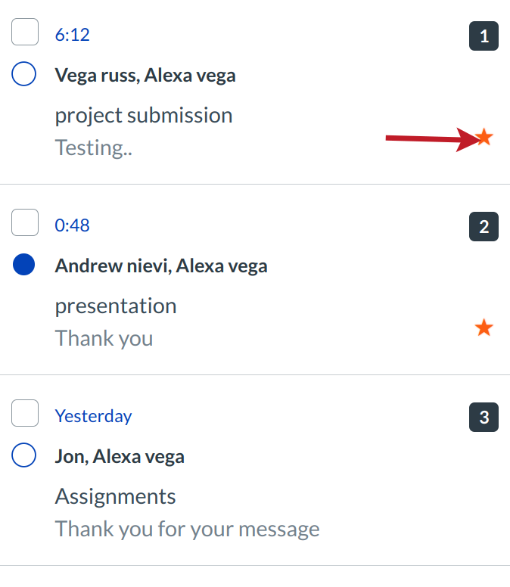Click the 0:48 timestamp
Image resolution: width=510 pixels, height=587 pixels.
[x=73, y=225]
